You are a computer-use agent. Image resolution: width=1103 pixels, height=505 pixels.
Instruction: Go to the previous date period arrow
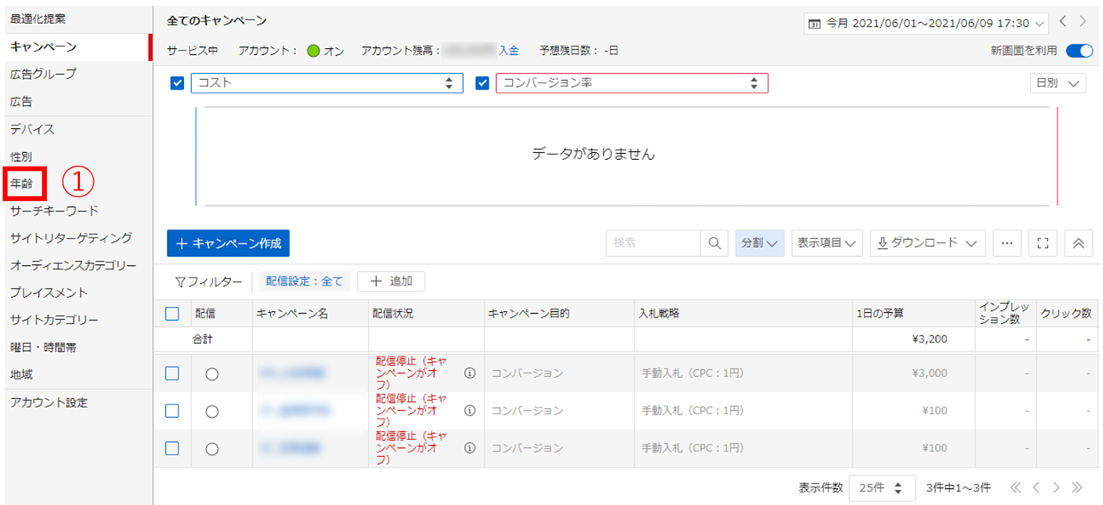point(1063,21)
